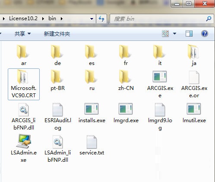The width and height of the screenshot is (215, 182).
Task: Select the ar folder icon
Action: pyautogui.click(x=22, y=52)
